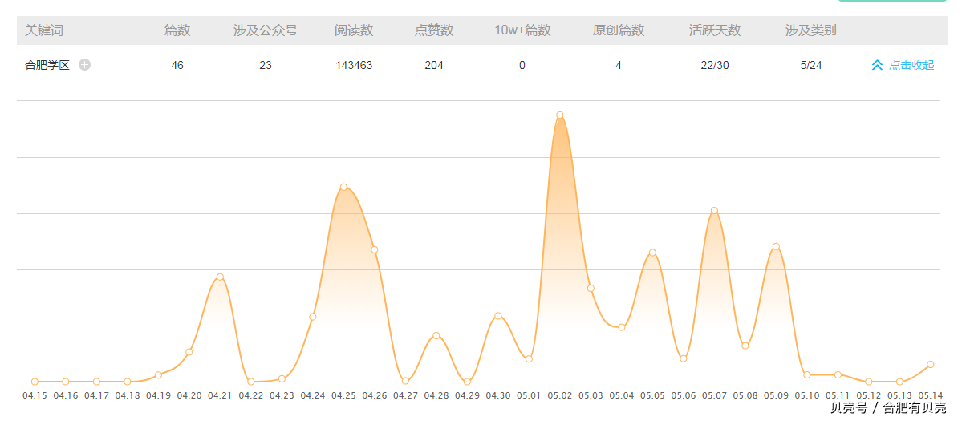Sort by 阅读数 column header
The width and height of the screenshot is (962, 425).
[x=354, y=30]
